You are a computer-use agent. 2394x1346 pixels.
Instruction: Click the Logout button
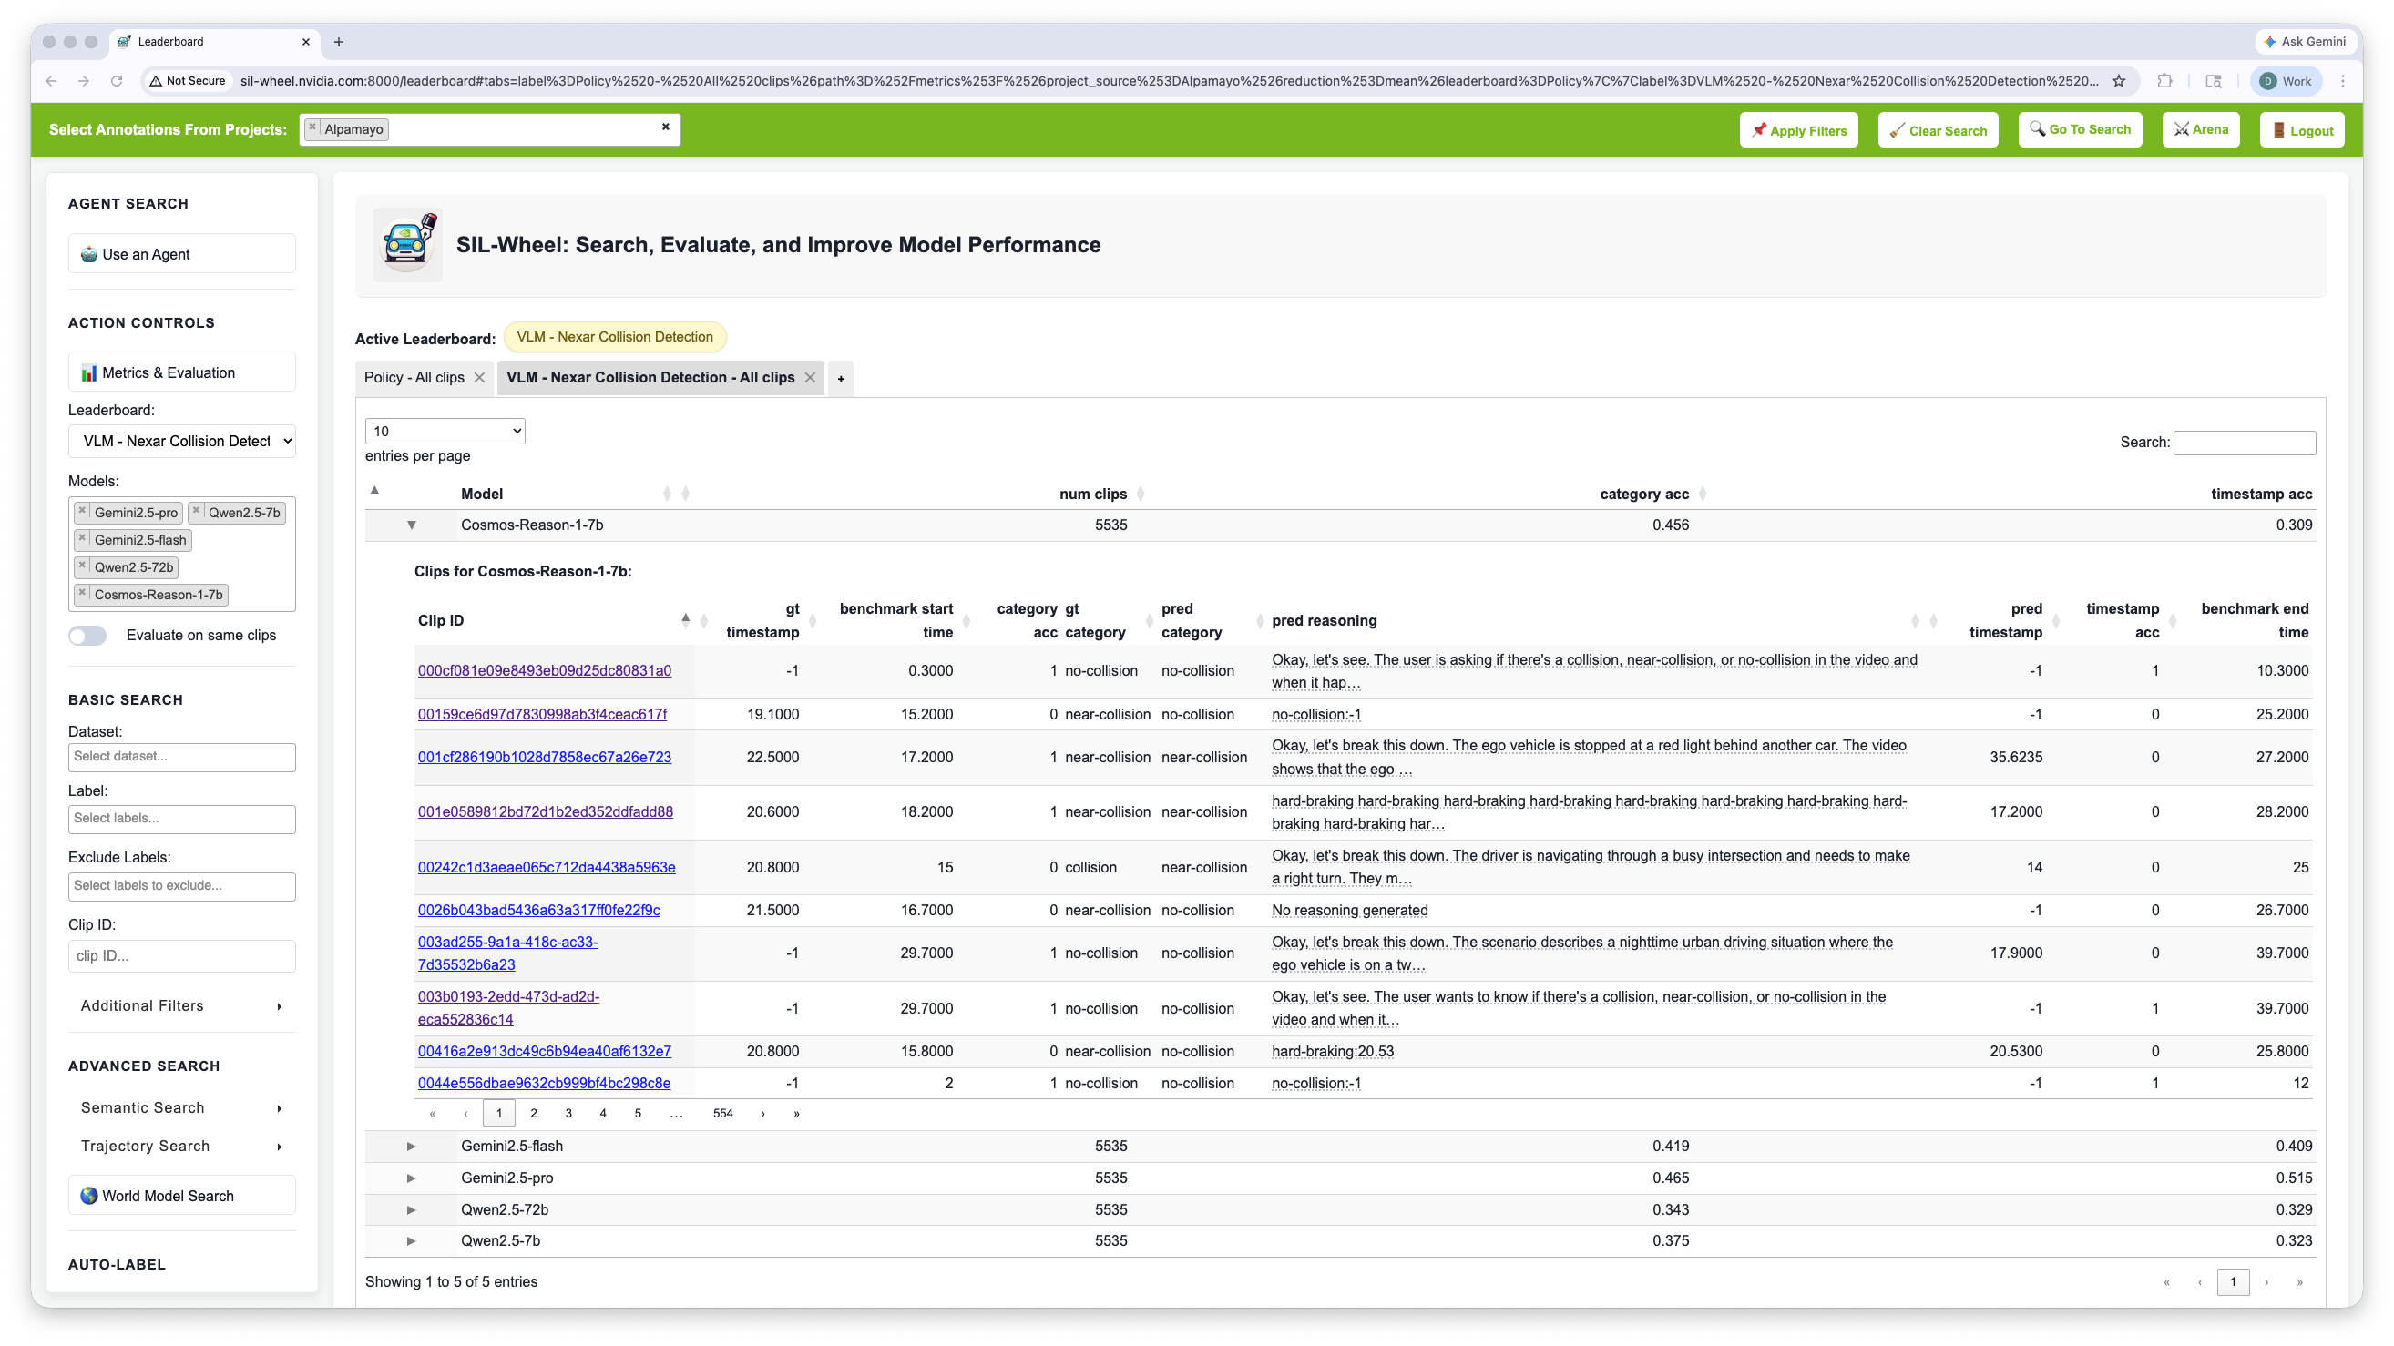(x=2302, y=130)
